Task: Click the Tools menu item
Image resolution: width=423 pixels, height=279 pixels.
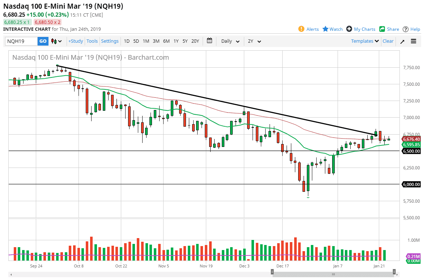Action: [x=92, y=41]
